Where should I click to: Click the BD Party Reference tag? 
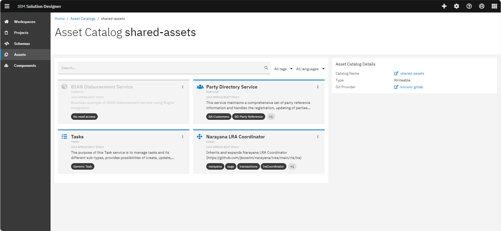tap(249, 117)
